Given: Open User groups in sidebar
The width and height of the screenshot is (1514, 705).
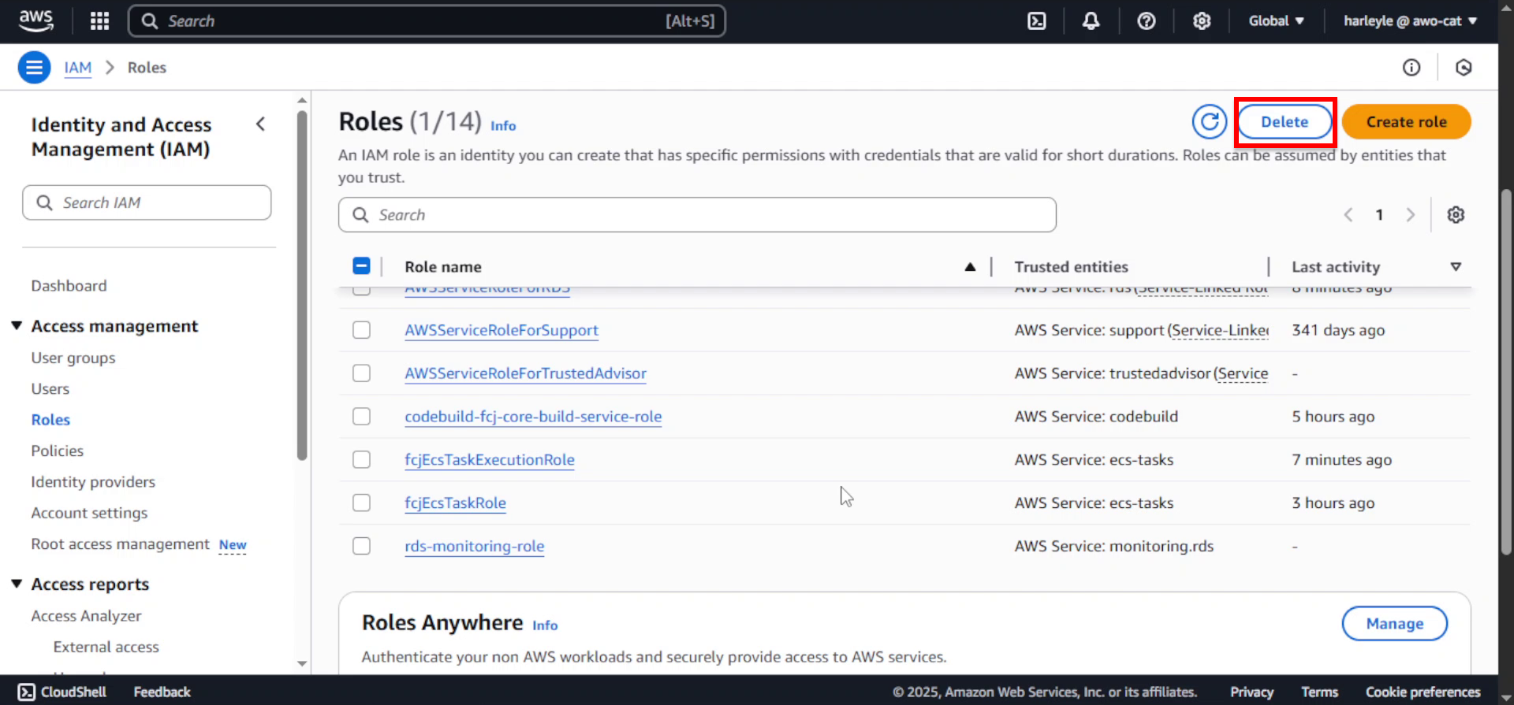Looking at the screenshot, I should (73, 358).
